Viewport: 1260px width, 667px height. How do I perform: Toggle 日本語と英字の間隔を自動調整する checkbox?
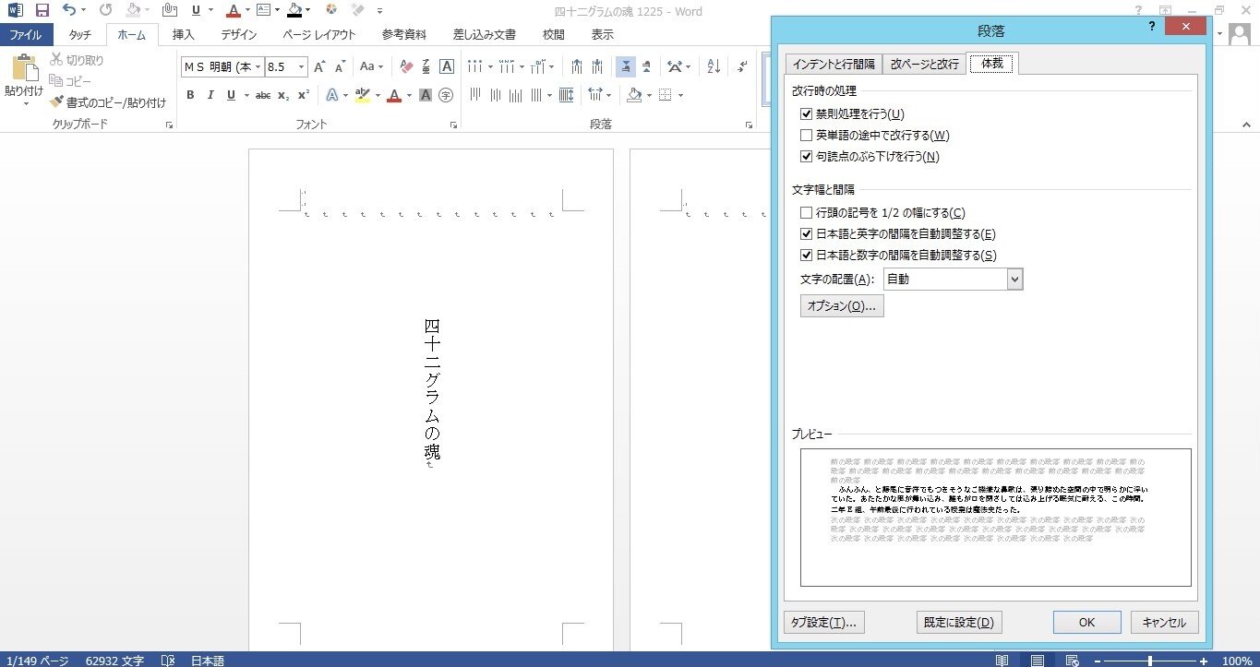pyautogui.click(x=807, y=233)
